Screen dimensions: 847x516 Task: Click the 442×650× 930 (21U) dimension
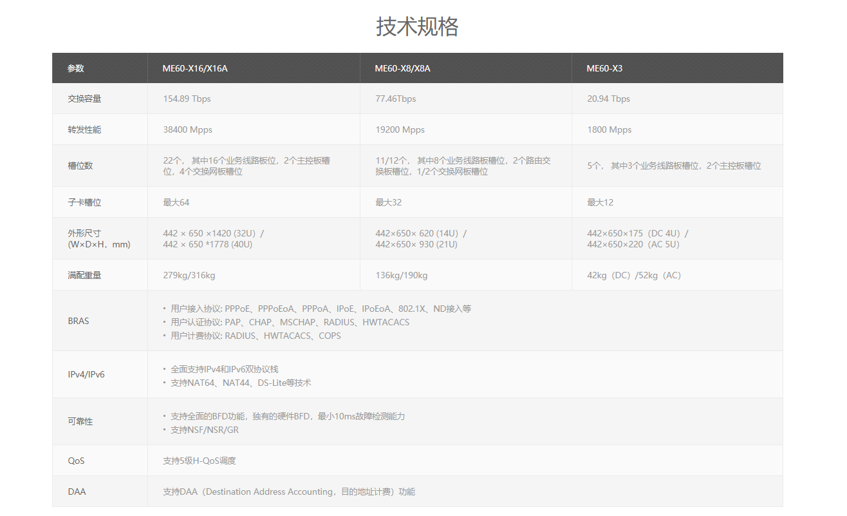click(x=416, y=244)
